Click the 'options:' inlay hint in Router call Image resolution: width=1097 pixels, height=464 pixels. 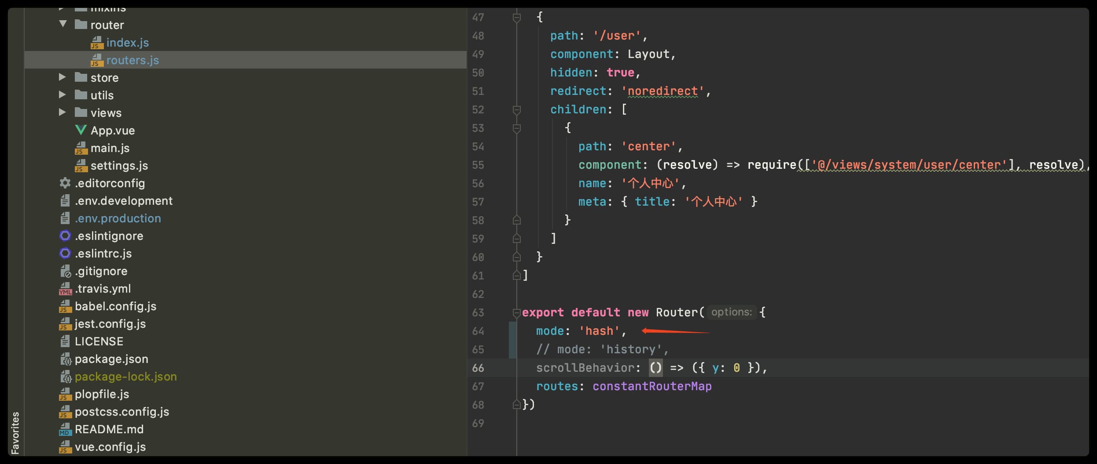click(731, 312)
